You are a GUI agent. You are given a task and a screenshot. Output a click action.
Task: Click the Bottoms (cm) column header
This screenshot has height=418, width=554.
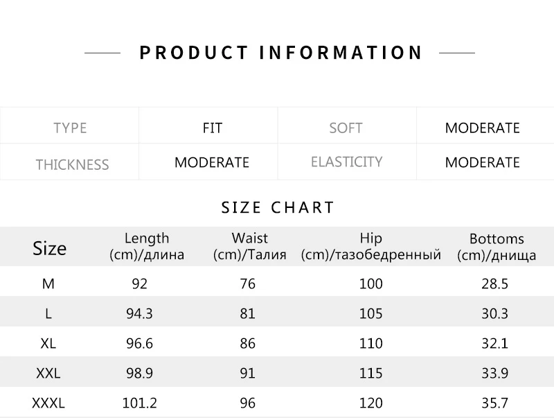coord(497,247)
